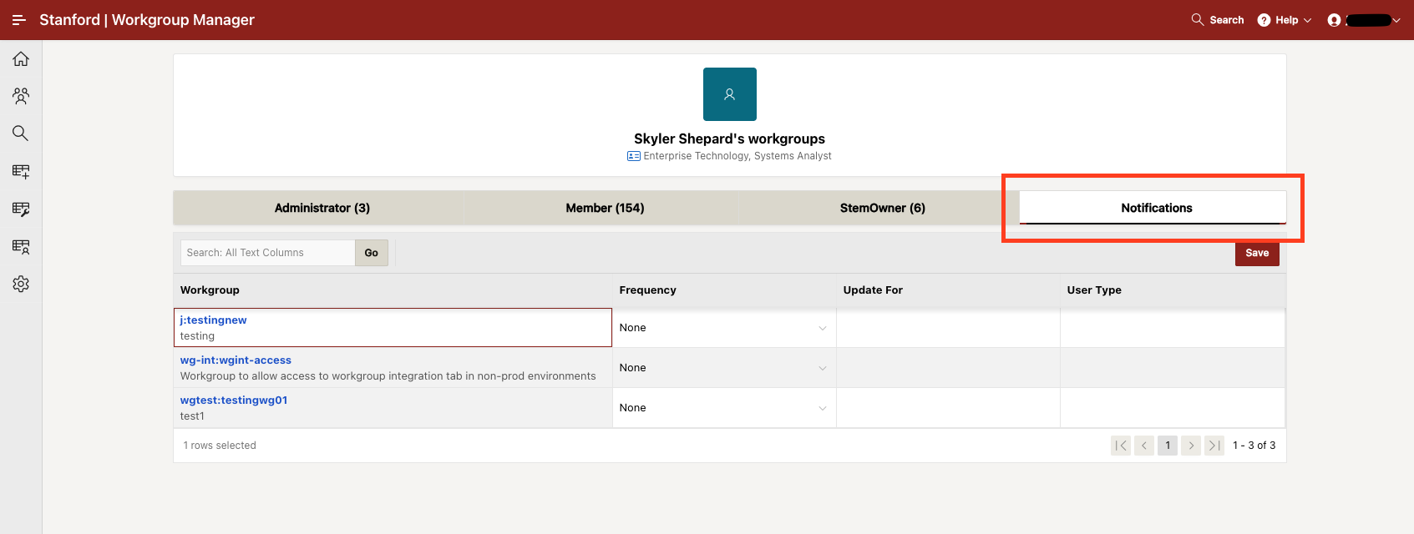Click User Type cell of wgtest:testingwg01

click(x=1173, y=408)
